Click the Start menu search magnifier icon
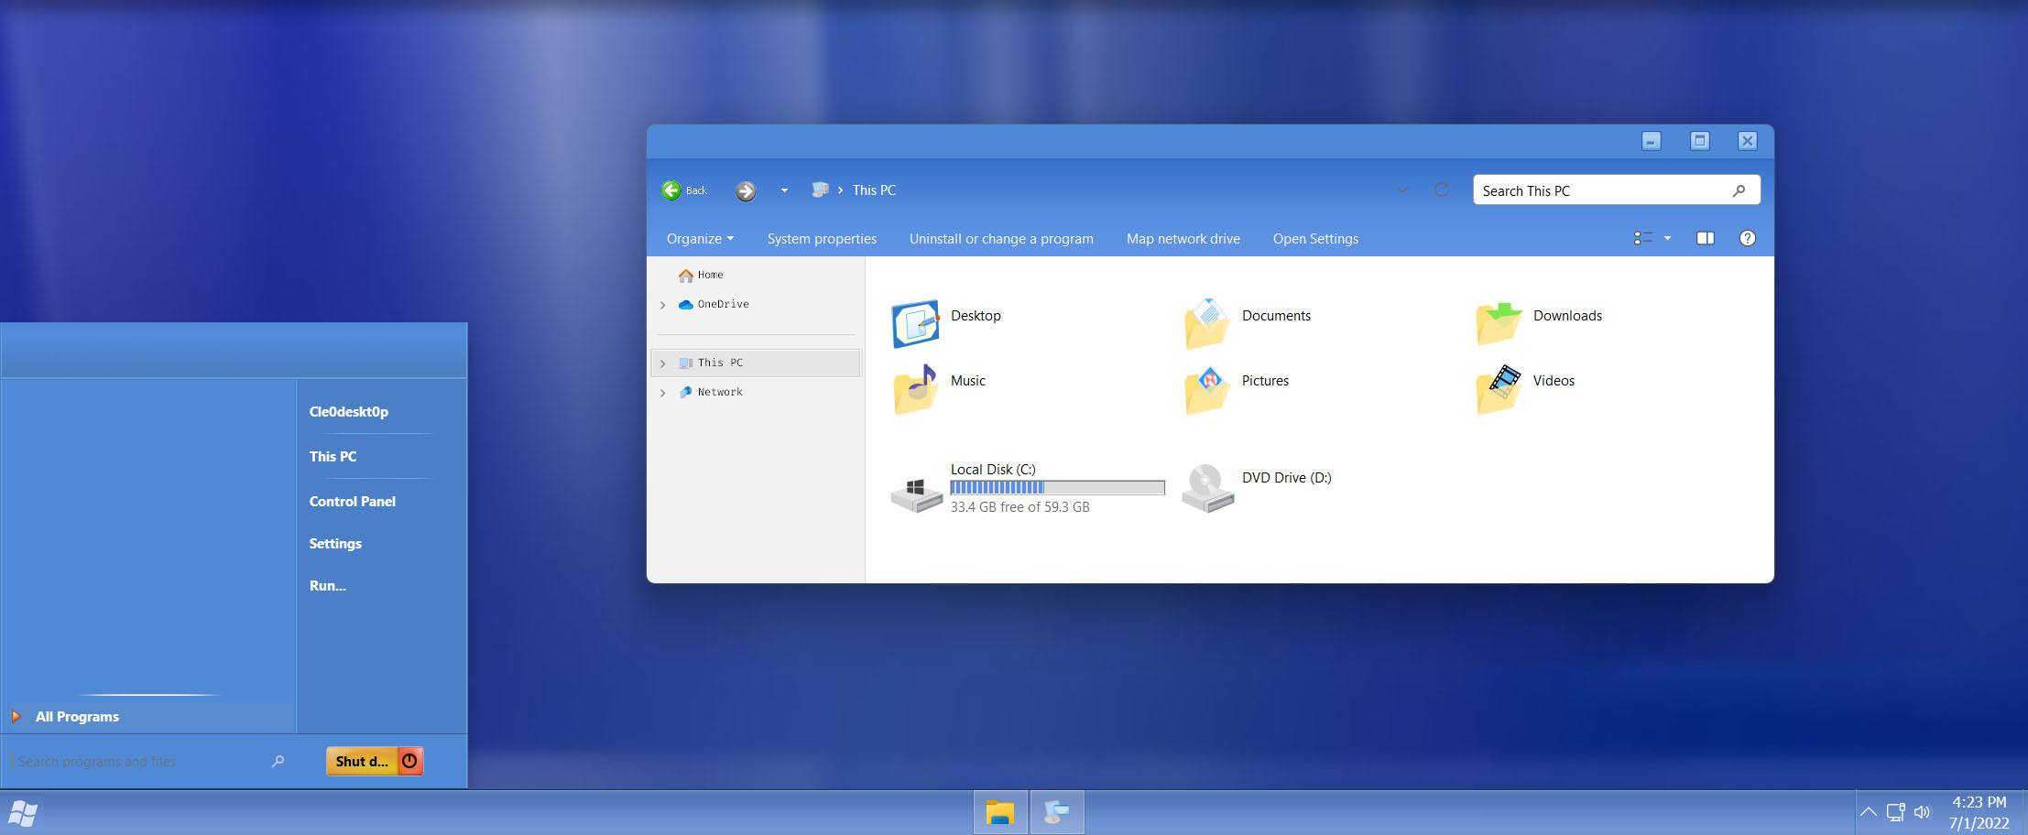The width and height of the screenshot is (2028, 835). [278, 762]
